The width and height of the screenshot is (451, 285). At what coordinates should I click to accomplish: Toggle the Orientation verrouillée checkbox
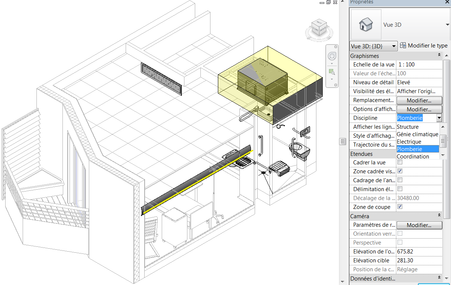400,233
